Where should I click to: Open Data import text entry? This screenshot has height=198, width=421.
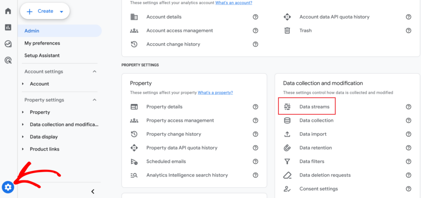pyautogui.click(x=313, y=134)
